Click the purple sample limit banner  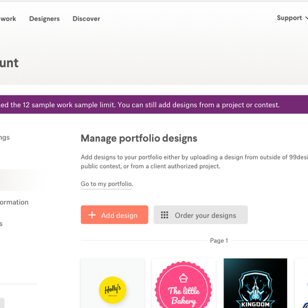[x=154, y=104]
